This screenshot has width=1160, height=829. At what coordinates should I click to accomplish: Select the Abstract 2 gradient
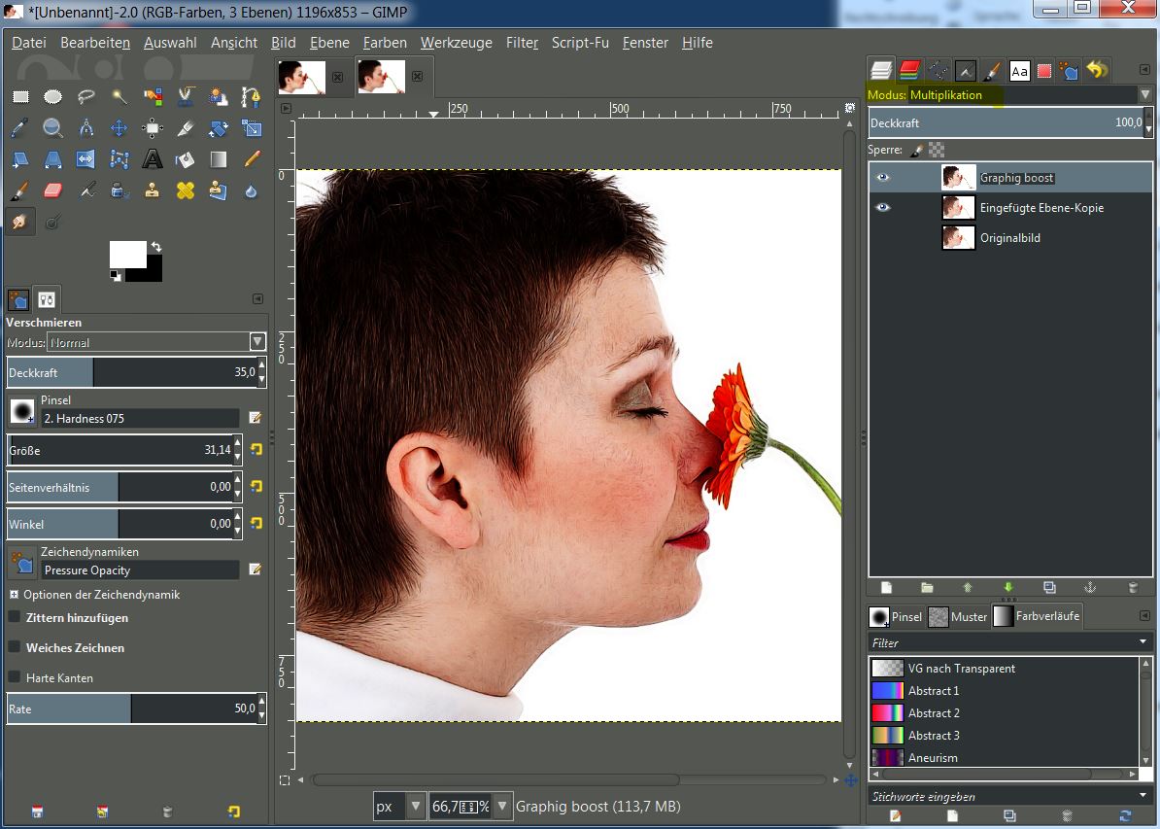933,713
